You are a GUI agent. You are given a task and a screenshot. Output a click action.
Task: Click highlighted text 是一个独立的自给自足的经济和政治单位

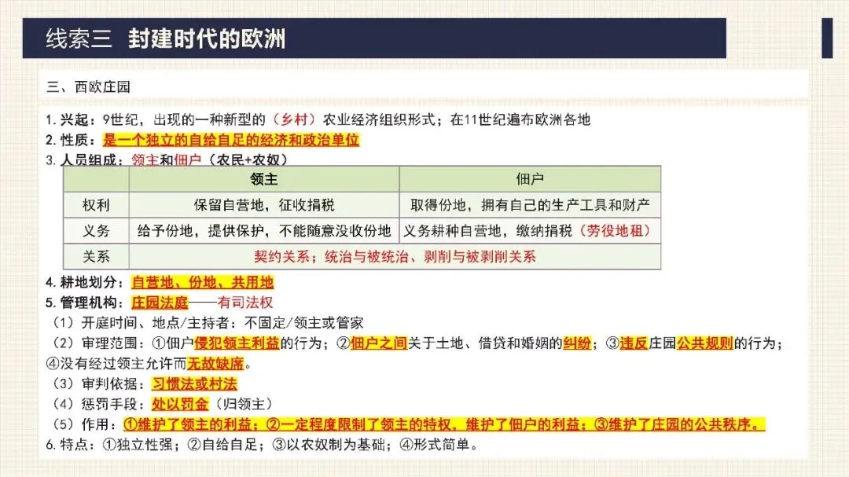231,140
